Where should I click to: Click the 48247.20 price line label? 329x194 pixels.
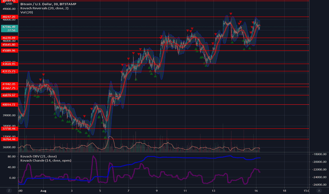click(9, 17)
